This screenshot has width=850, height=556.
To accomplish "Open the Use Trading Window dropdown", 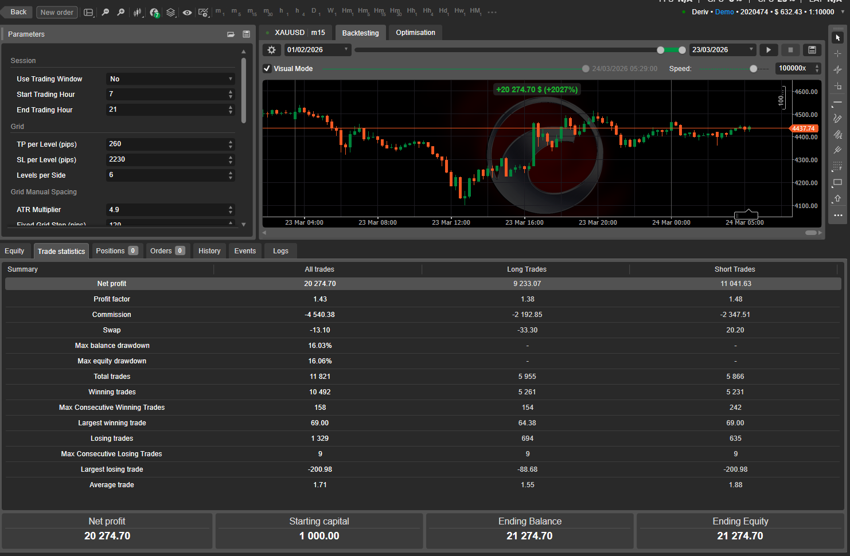I will [170, 79].
